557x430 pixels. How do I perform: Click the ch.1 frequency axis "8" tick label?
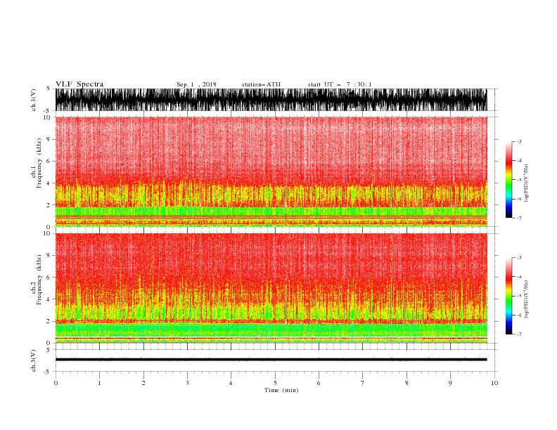tap(49, 139)
